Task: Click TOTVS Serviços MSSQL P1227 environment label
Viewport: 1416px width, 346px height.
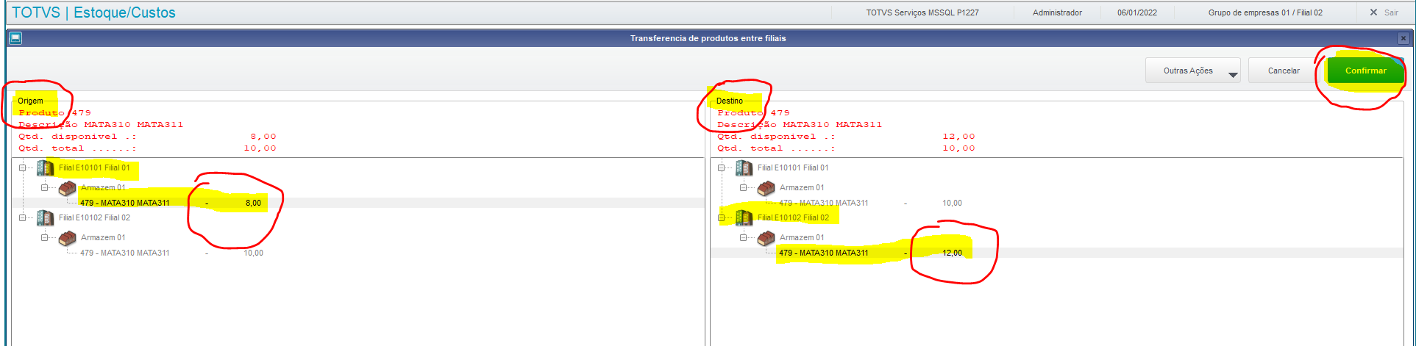Action: coord(922,12)
